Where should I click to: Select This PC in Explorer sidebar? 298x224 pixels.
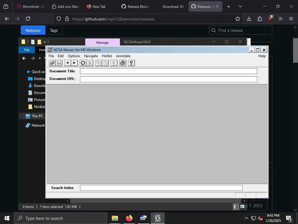coord(34,116)
